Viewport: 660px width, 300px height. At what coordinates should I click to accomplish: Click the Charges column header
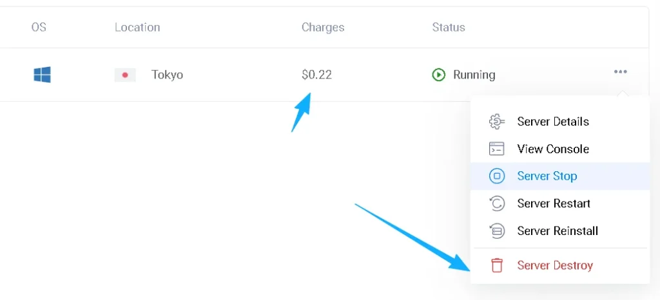(x=323, y=28)
